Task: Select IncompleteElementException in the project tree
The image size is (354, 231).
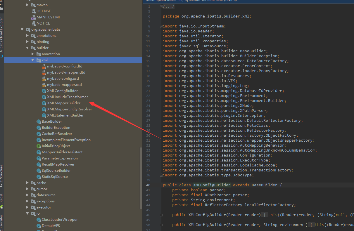Action: tap(66, 140)
